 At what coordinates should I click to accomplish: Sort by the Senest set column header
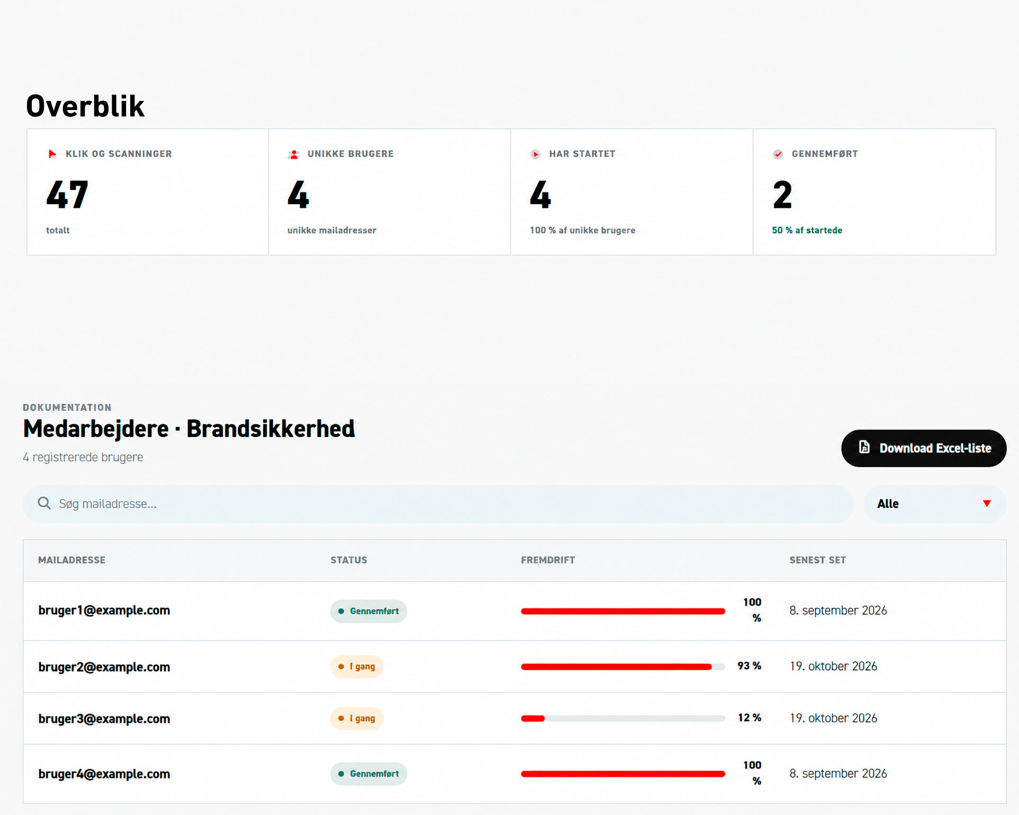pyautogui.click(x=818, y=560)
